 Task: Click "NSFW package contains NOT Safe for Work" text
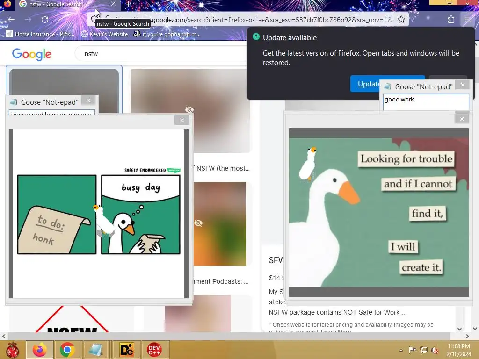pos(338,312)
